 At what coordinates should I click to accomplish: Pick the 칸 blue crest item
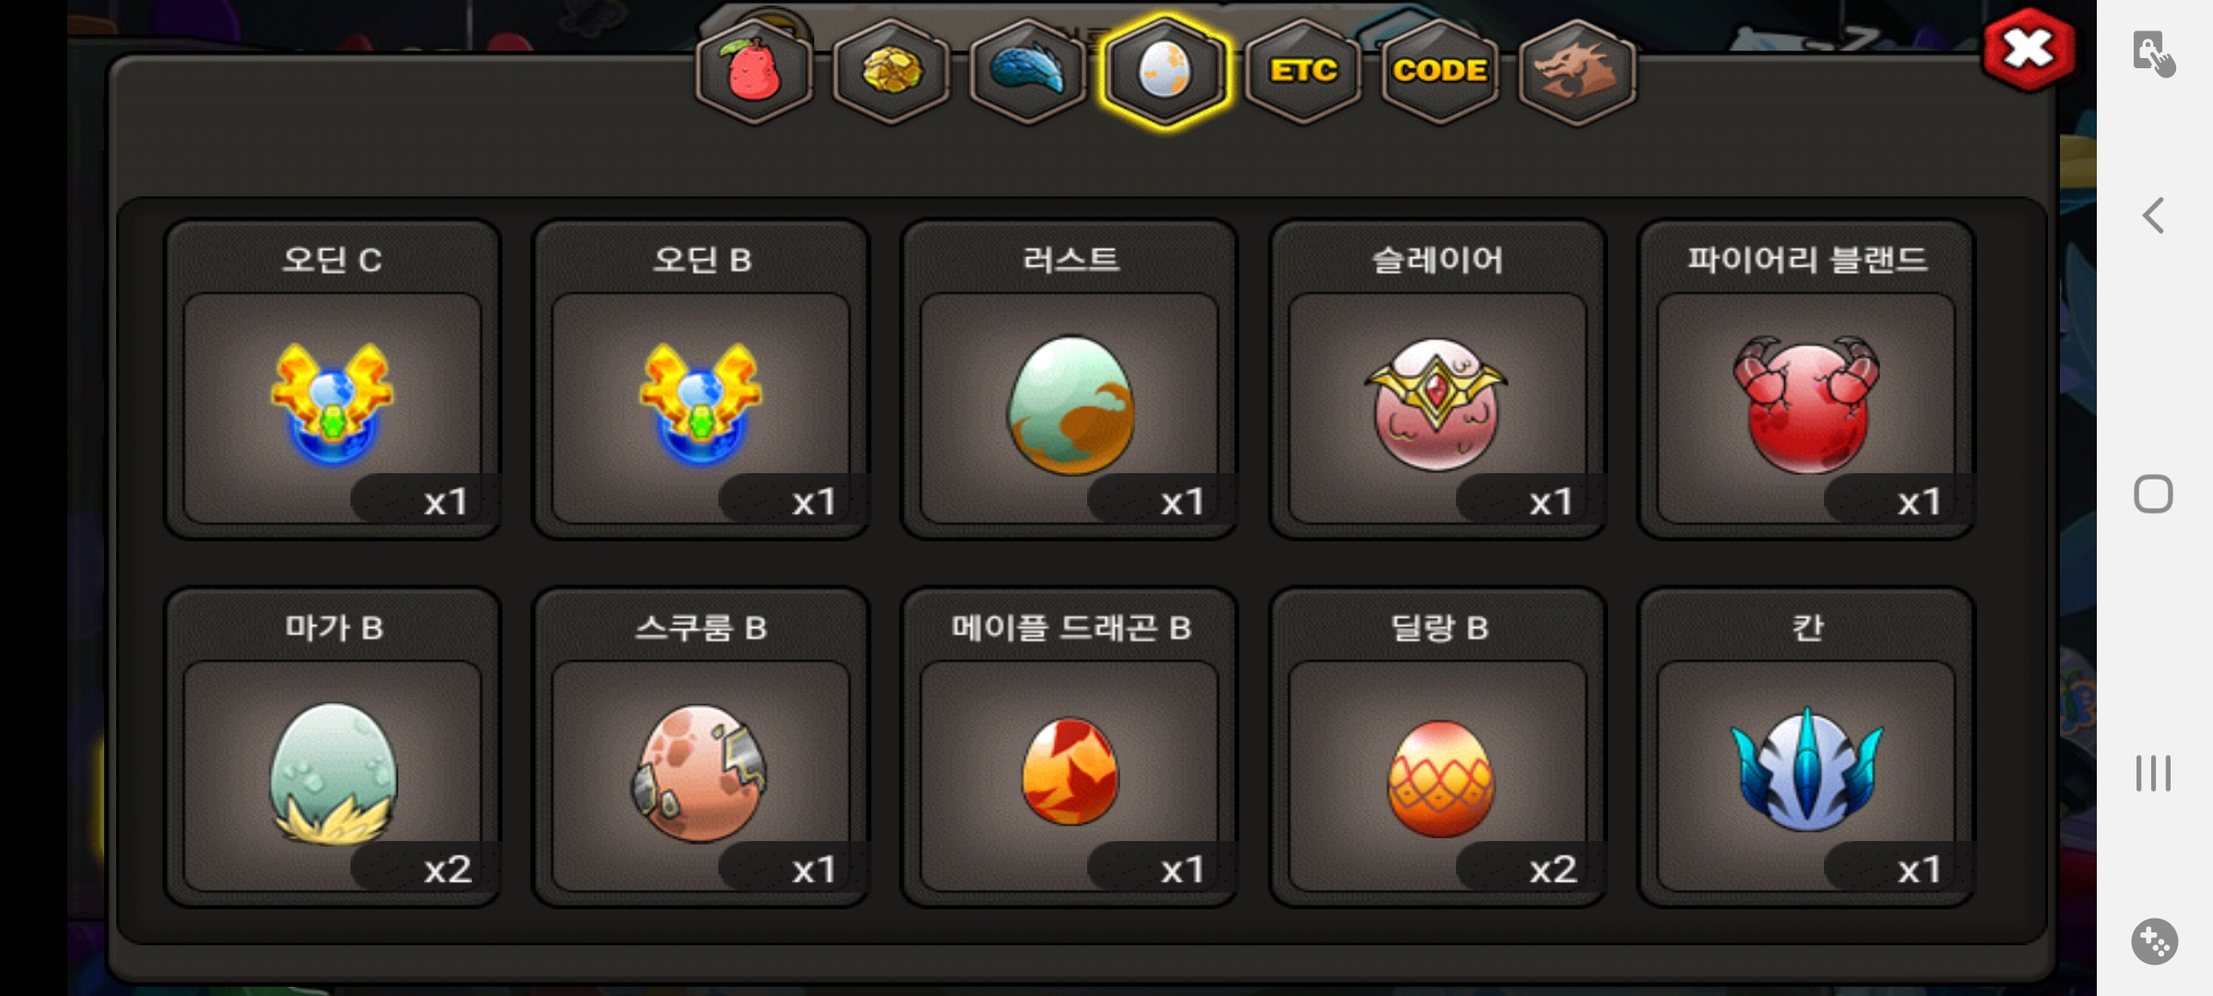pos(1806,747)
